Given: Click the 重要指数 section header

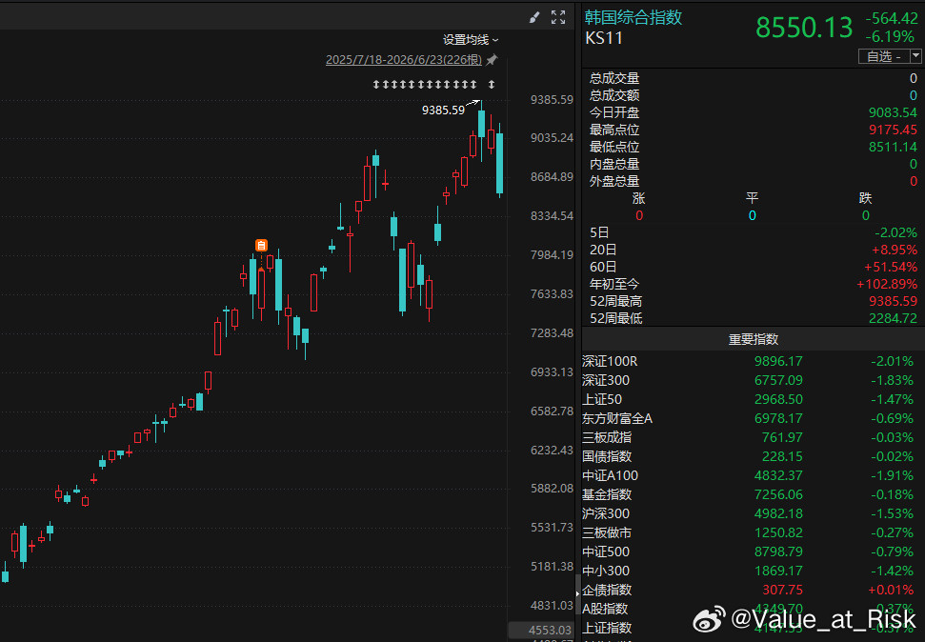Looking at the screenshot, I should [x=754, y=339].
